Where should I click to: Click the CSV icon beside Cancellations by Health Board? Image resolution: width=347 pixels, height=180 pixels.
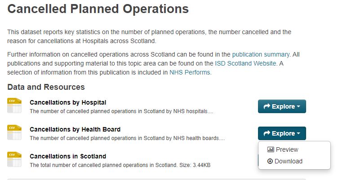tap(14, 132)
